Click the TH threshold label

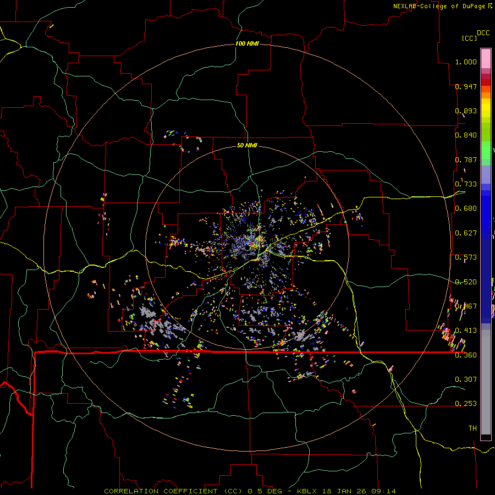pos(472,428)
